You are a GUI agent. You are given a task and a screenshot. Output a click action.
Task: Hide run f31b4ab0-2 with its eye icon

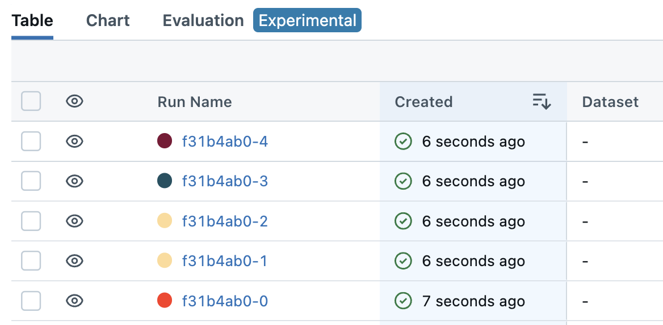pyautogui.click(x=75, y=221)
